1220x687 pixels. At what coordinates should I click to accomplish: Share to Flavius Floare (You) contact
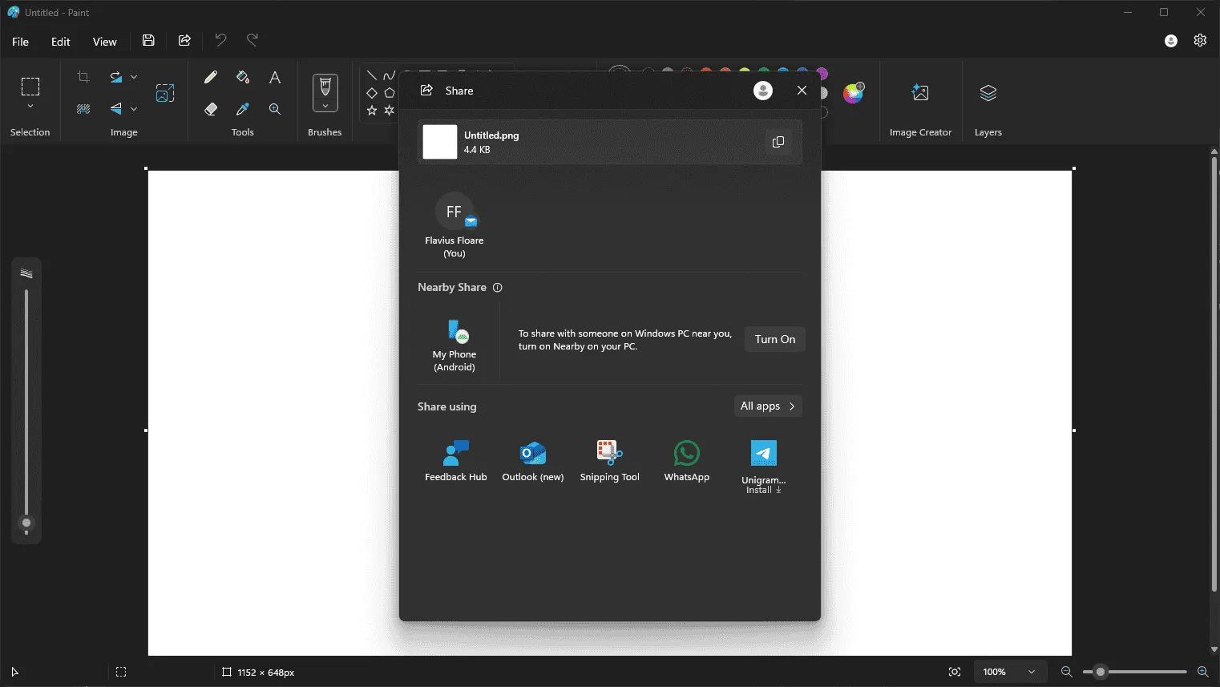[x=454, y=225]
